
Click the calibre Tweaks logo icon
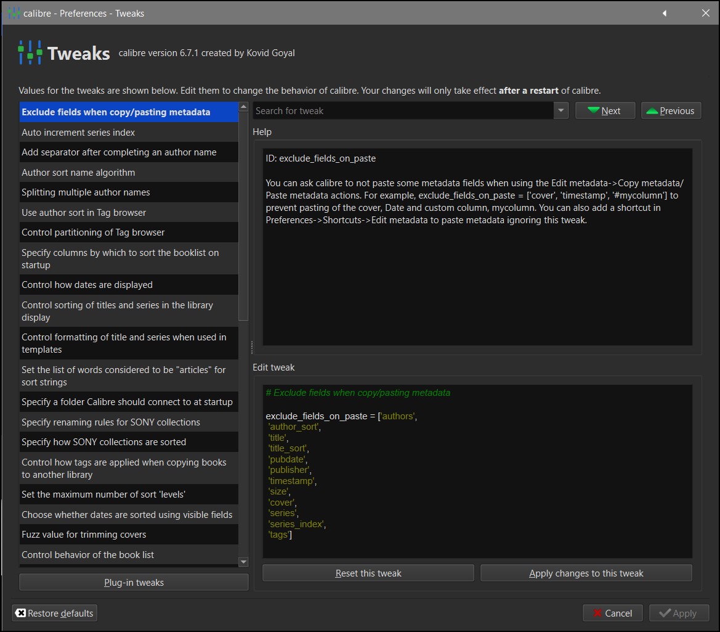[x=30, y=52]
